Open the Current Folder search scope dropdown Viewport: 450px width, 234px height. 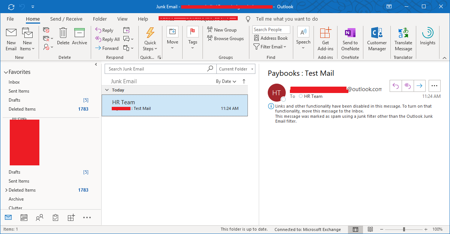236,69
